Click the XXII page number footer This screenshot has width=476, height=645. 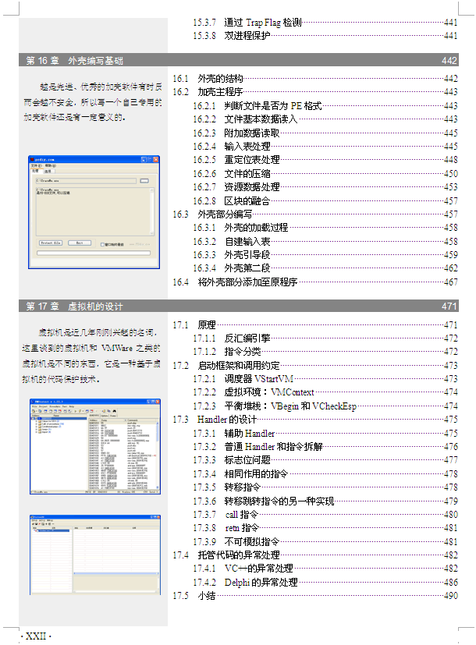tap(36, 636)
